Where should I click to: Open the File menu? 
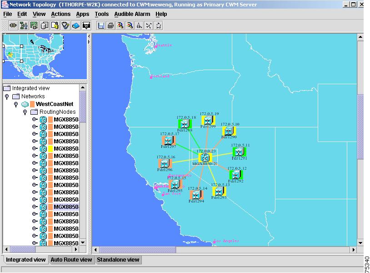pyautogui.click(x=8, y=14)
